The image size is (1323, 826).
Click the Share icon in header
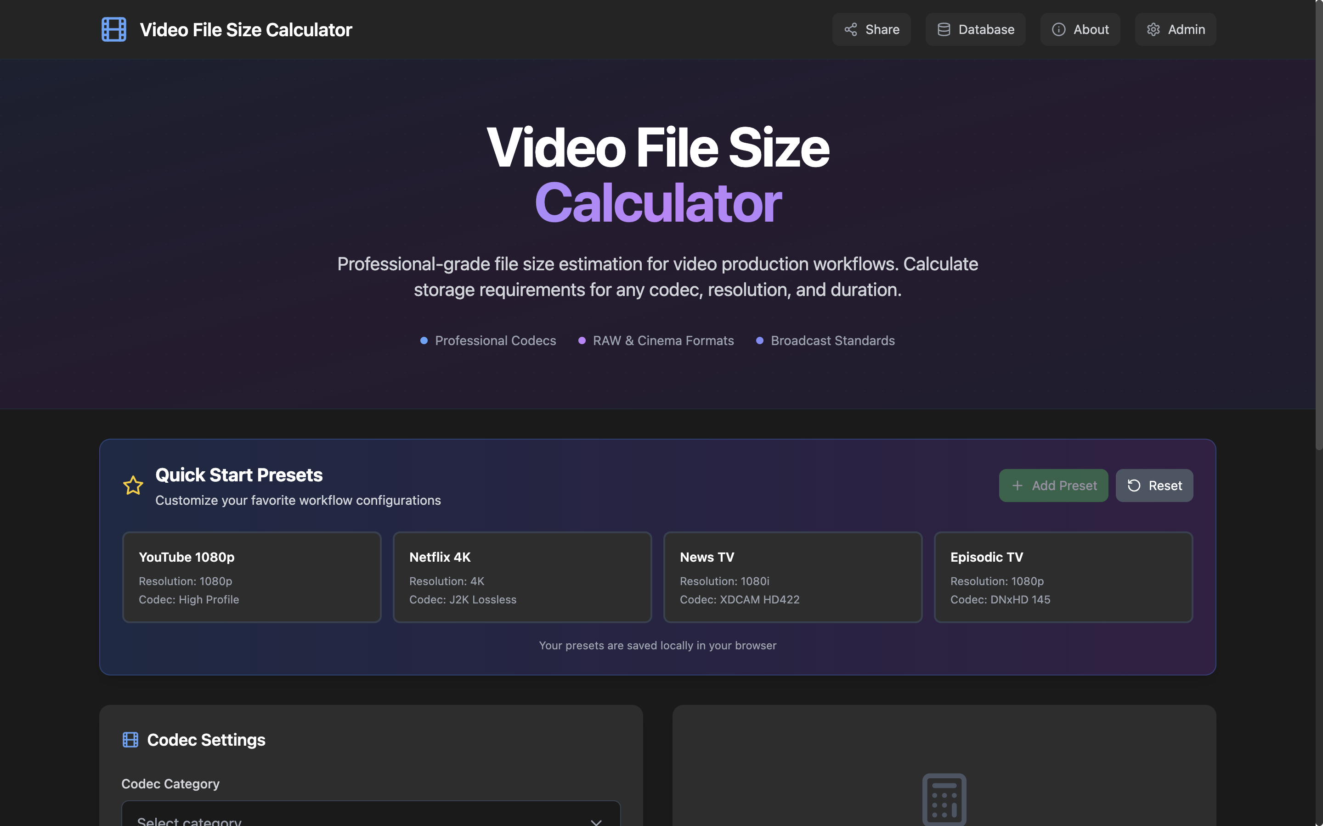pyautogui.click(x=851, y=29)
